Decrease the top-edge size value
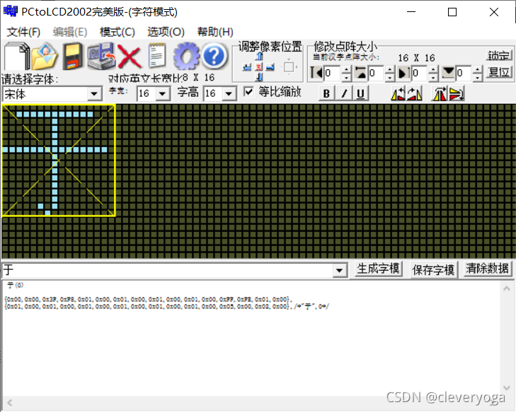The image size is (516, 412). (389, 78)
